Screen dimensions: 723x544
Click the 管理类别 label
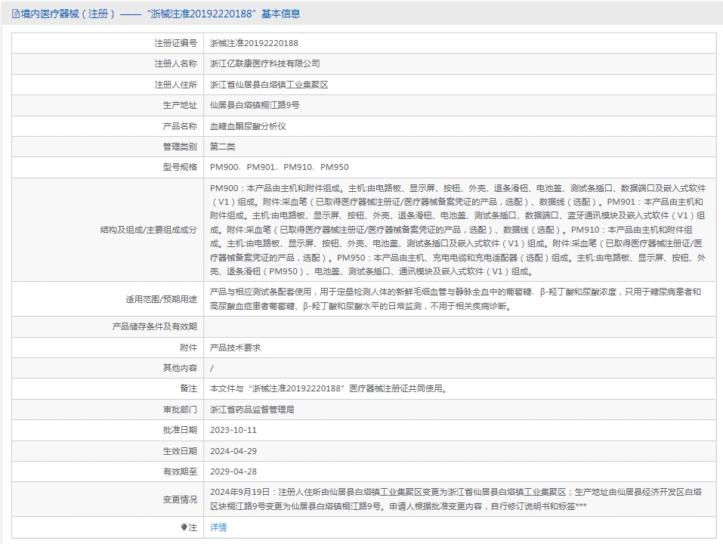[180, 147]
